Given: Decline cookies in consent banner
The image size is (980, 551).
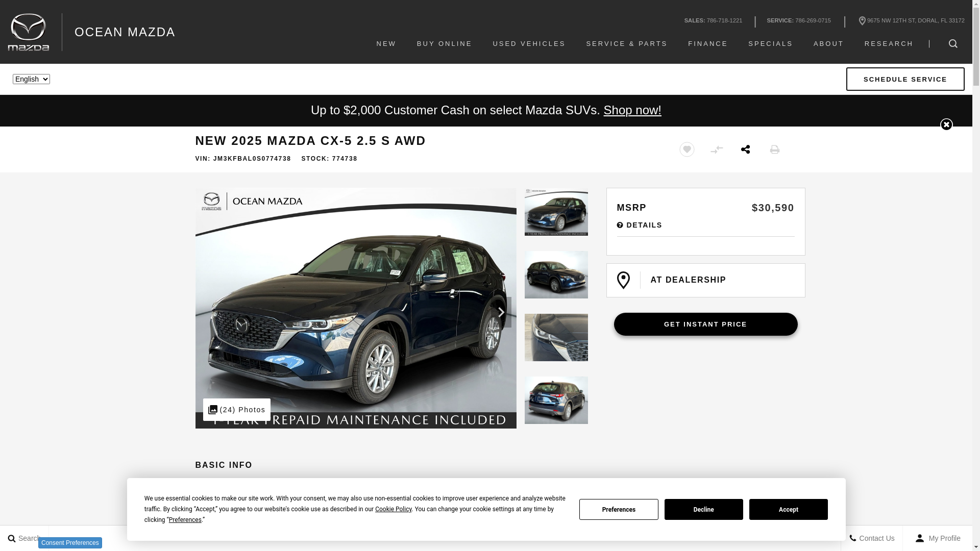Looking at the screenshot, I should click(x=704, y=510).
